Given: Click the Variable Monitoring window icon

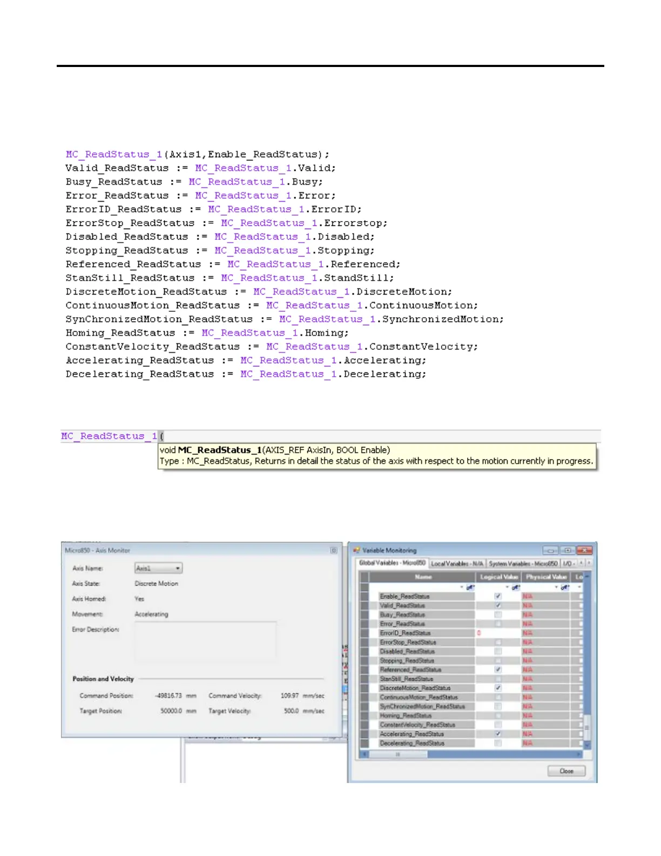Looking at the screenshot, I should click(x=356, y=550).
